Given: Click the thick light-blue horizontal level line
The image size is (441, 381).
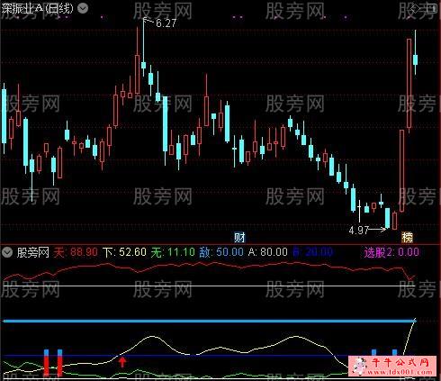Looking at the screenshot, I should click(210, 322).
